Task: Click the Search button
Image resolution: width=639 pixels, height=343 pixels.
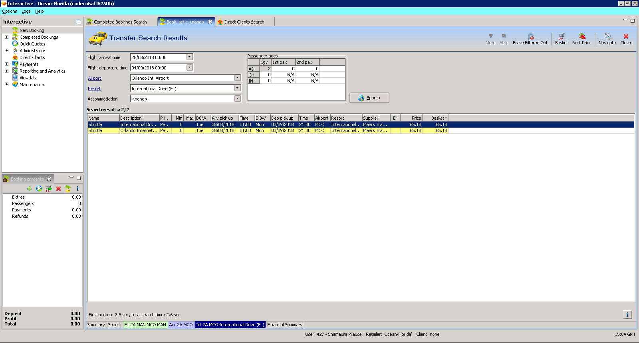Action: [369, 98]
